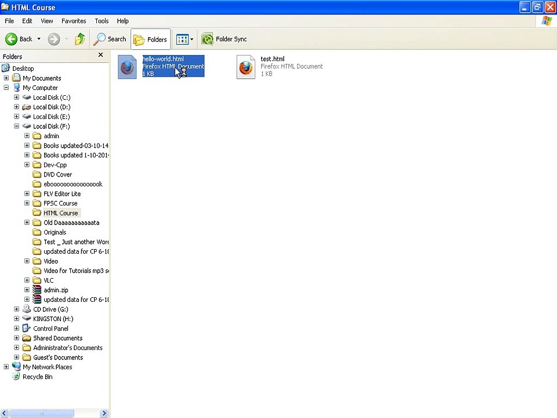Open the File menu

pos(9,21)
